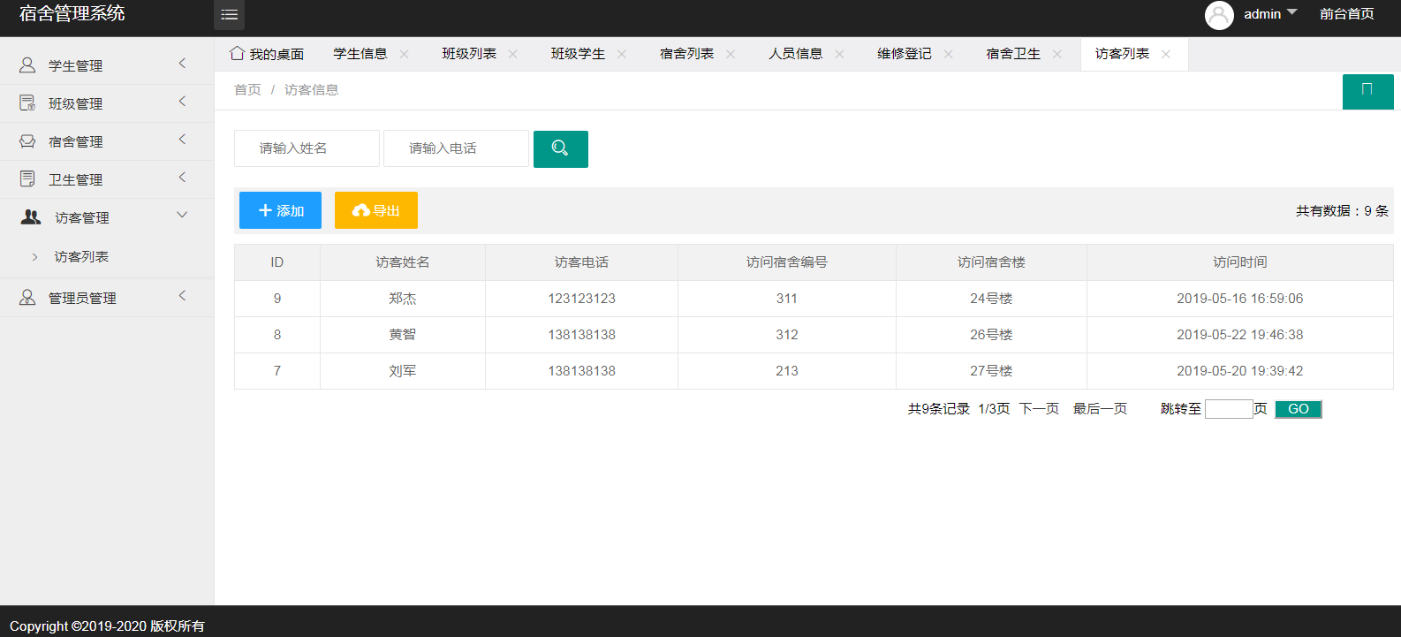This screenshot has width=1401, height=637.
Task: Select visitor name 郑杰 cell
Action: [403, 299]
